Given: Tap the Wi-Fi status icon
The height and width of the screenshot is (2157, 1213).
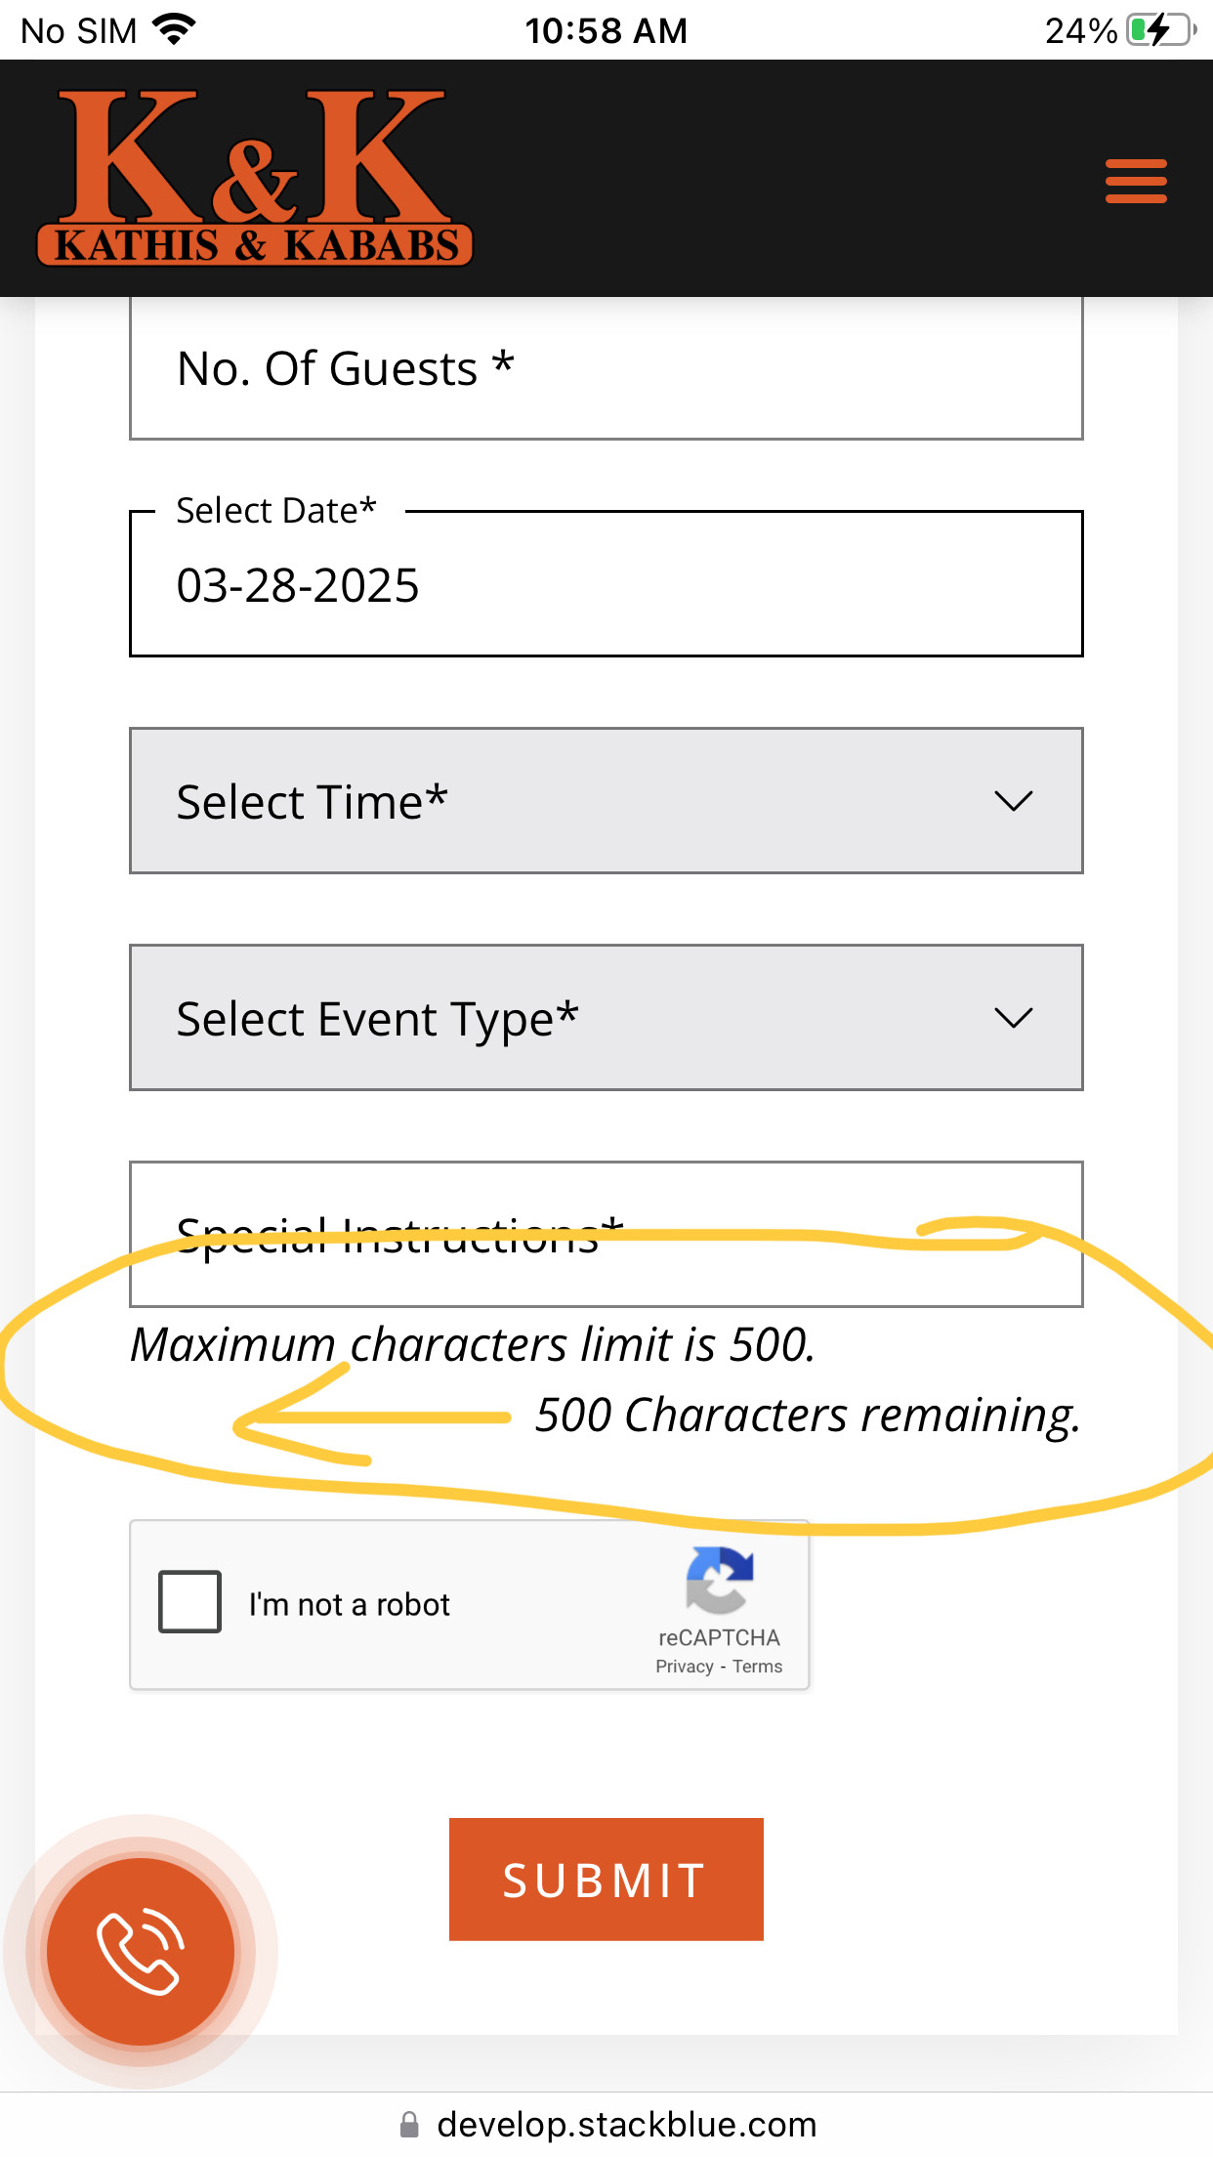Looking at the screenshot, I should (x=175, y=30).
